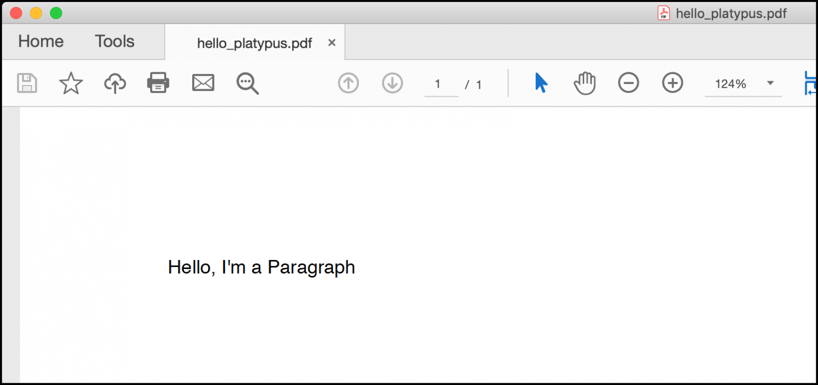The width and height of the screenshot is (818, 385).
Task: Send the file by email envelope icon
Action: tap(203, 83)
